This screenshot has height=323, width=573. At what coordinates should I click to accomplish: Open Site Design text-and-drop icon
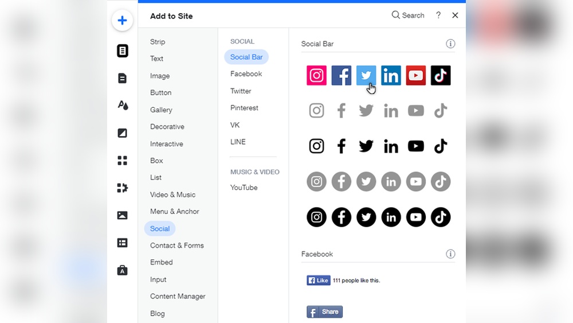pos(123,106)
